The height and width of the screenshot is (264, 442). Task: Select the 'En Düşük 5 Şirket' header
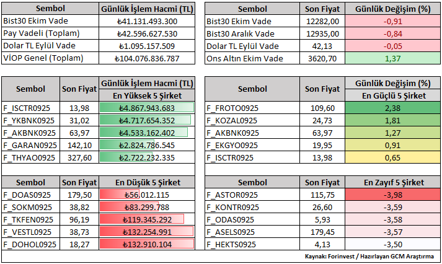146,183
